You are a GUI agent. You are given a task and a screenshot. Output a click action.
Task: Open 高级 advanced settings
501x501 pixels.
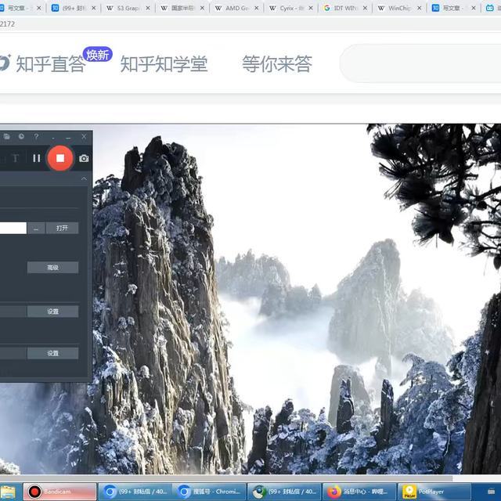tap(52, 268)
